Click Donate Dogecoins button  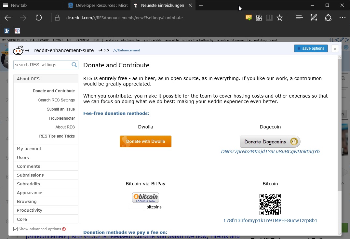(x=270, y=142)
